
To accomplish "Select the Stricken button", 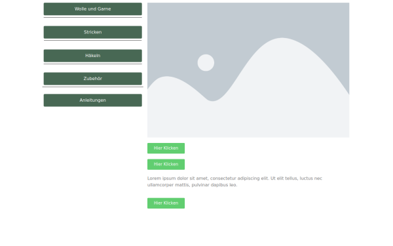I will 93,32.
